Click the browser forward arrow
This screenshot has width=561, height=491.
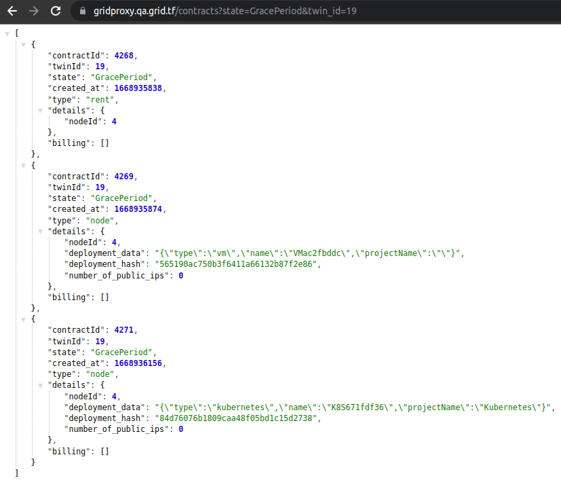[34, 11]
